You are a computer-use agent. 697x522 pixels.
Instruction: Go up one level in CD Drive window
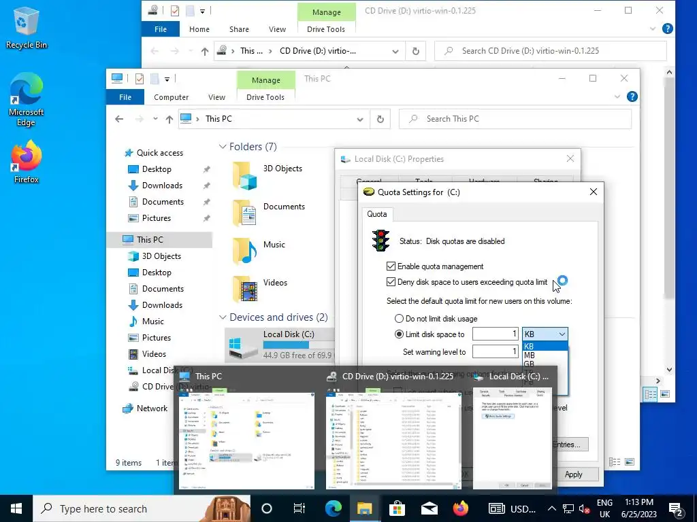click(204, 51)
